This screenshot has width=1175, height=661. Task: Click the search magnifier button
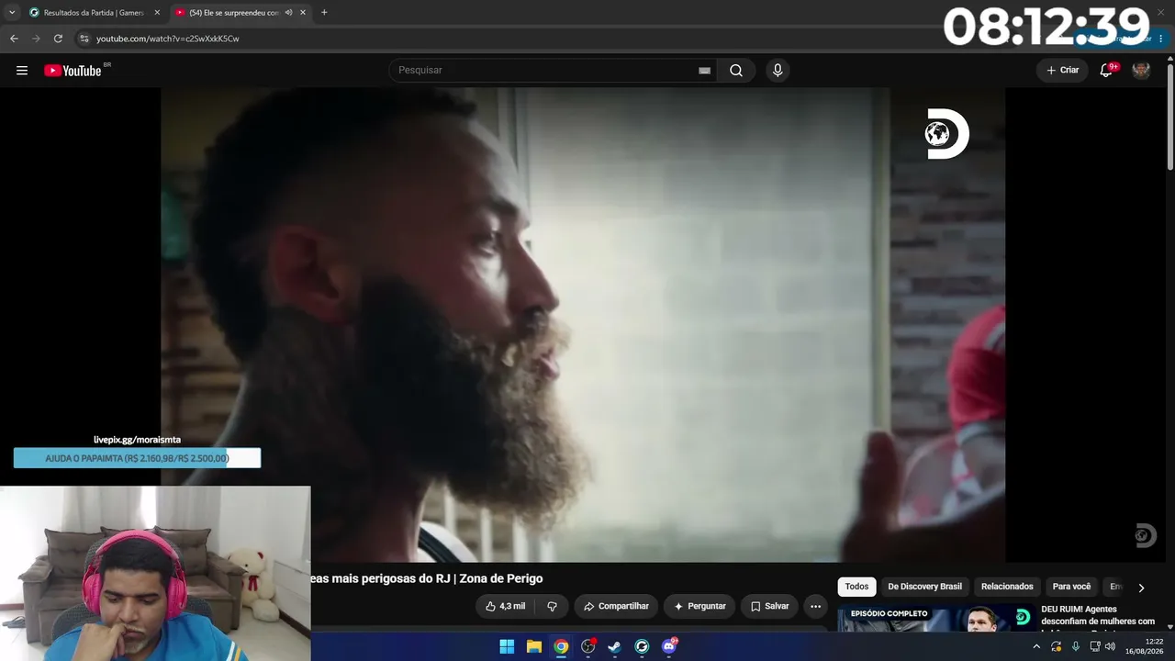coord(736,71)
